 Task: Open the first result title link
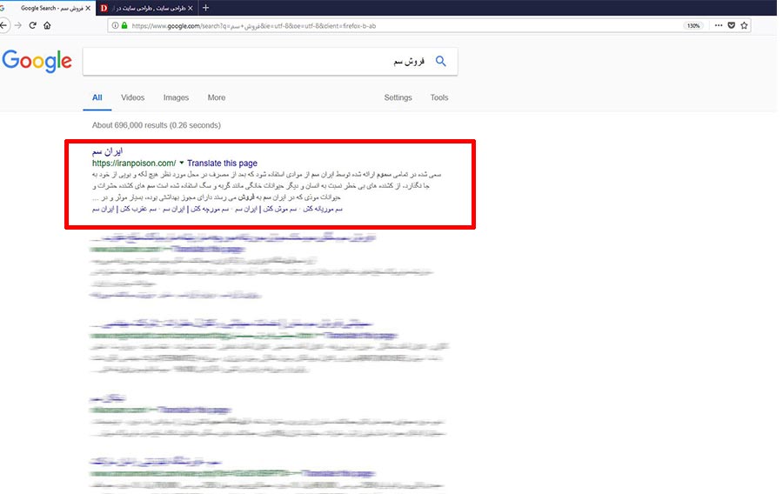107,151
